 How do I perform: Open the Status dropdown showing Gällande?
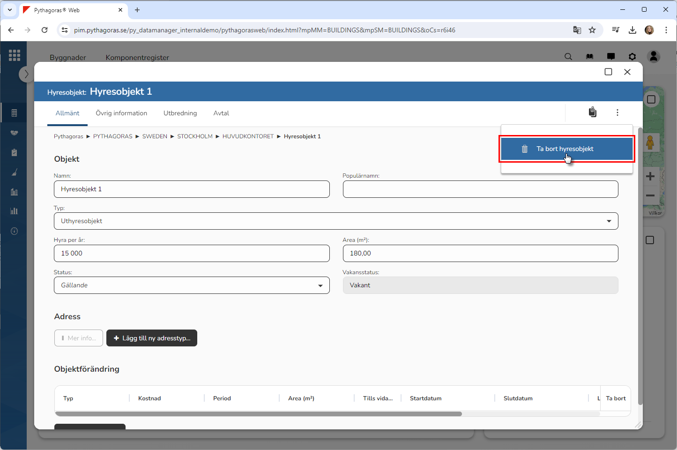(x=192, y=285)
